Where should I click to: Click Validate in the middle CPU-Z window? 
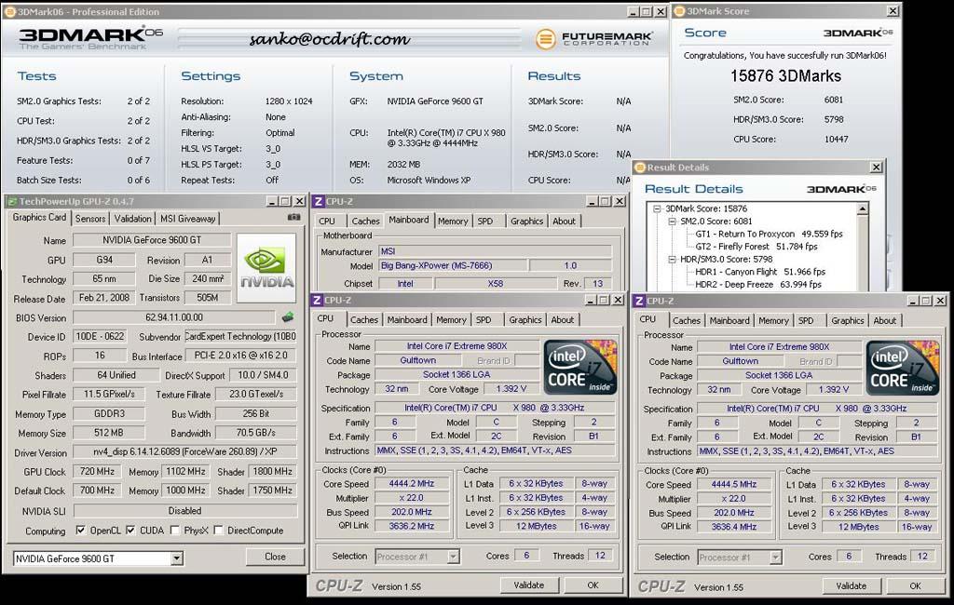529,585
